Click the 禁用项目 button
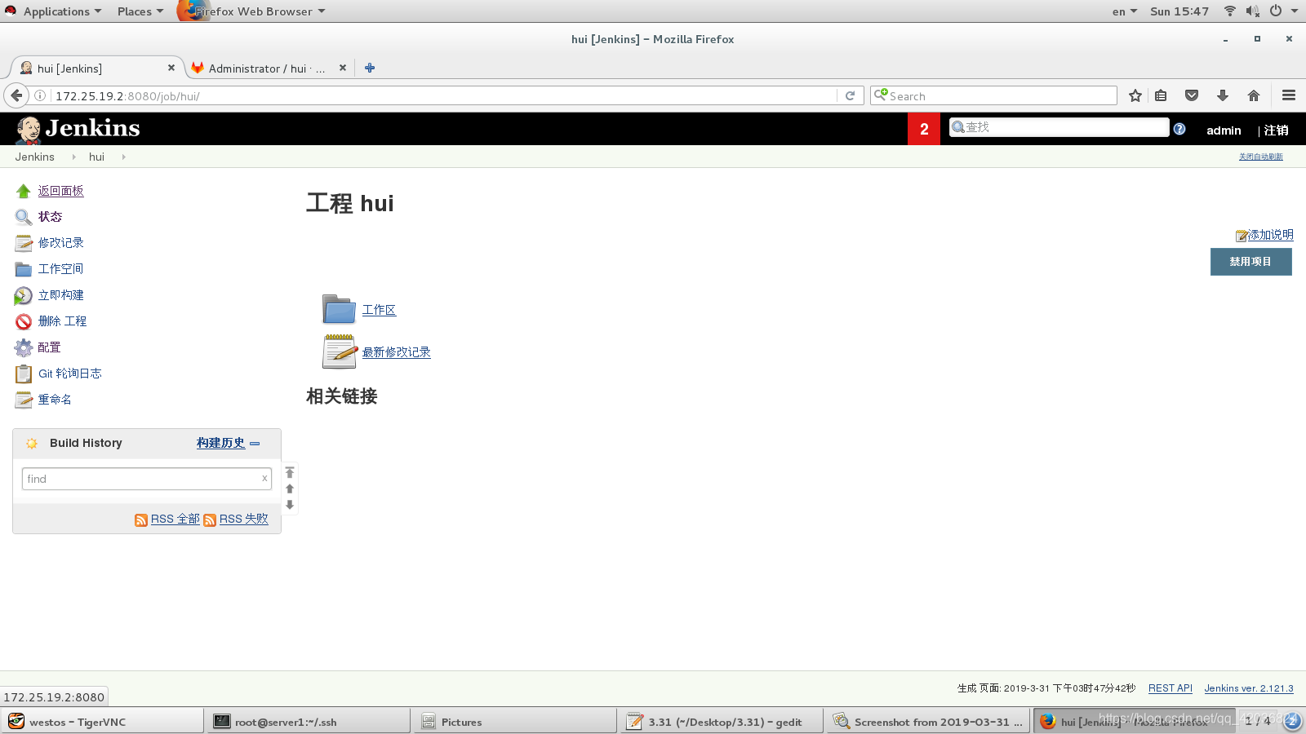The width and height of the screenshot is (1306, 734). pyautogui.click(x=1250, y=262)
